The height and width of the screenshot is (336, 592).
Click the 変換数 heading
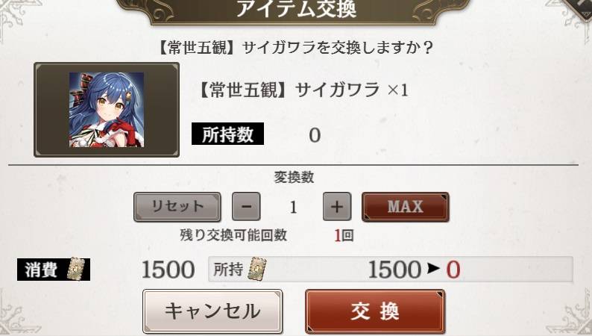pyautogui.click(x=294, y=177)
